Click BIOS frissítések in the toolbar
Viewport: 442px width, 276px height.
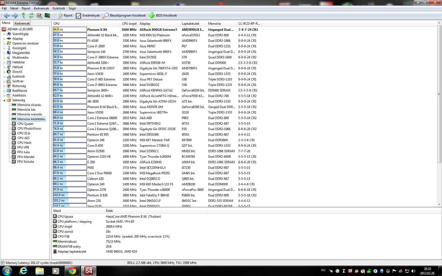163,16
